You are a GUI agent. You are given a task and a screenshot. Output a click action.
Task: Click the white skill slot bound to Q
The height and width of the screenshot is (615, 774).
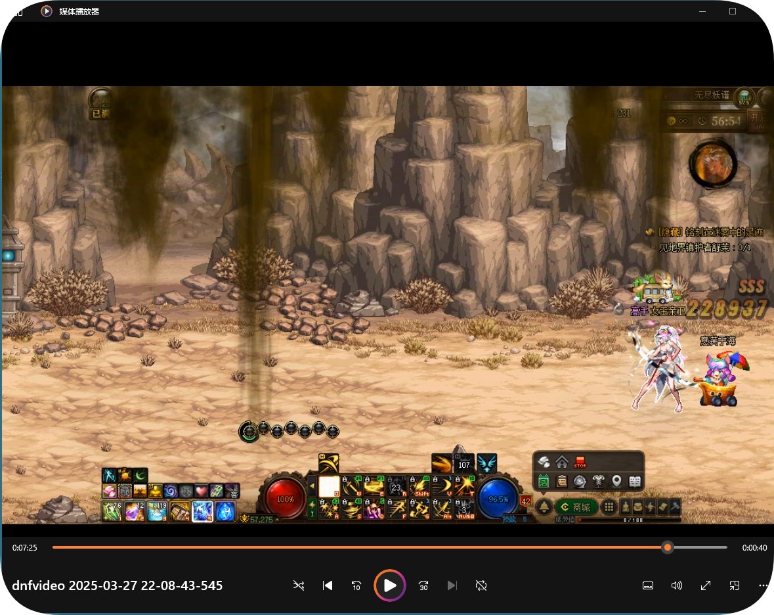(329, 486)
